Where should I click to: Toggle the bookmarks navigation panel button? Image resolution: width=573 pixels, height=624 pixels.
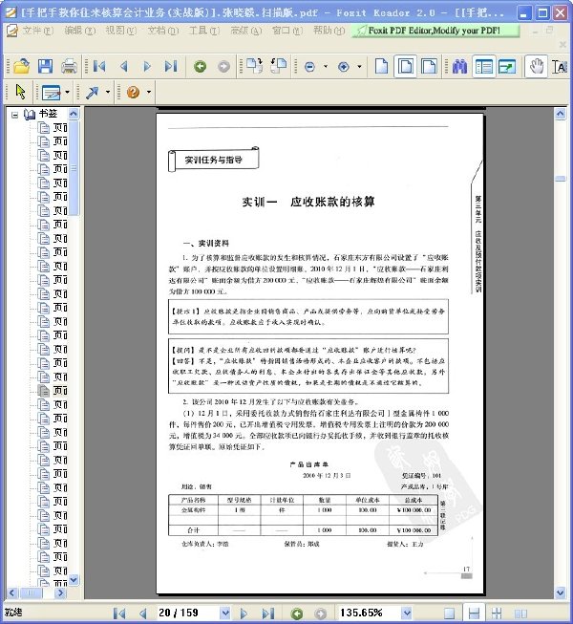(x=484, y=66)
